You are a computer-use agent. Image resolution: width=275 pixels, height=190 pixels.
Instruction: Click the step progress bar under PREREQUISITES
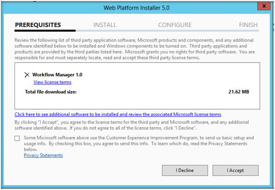[x=45, y=31]
